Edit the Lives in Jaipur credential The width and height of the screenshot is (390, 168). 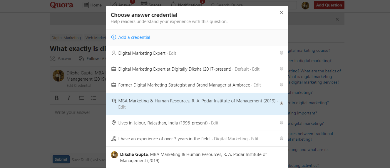click(x=215, y=123)
